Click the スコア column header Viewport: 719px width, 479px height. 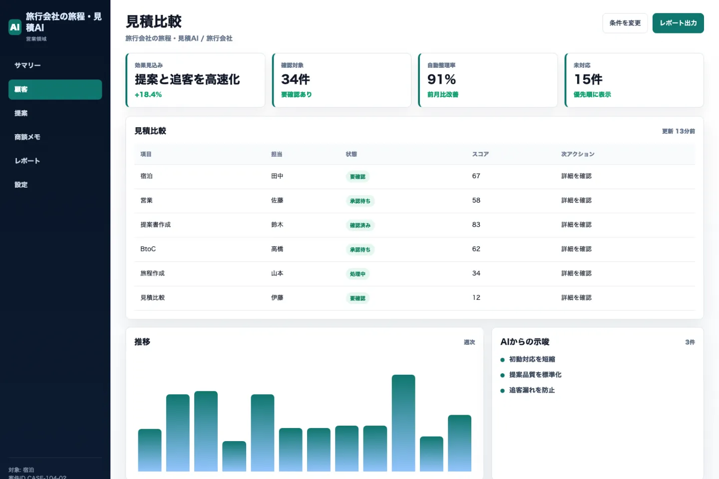click(480, 154)
